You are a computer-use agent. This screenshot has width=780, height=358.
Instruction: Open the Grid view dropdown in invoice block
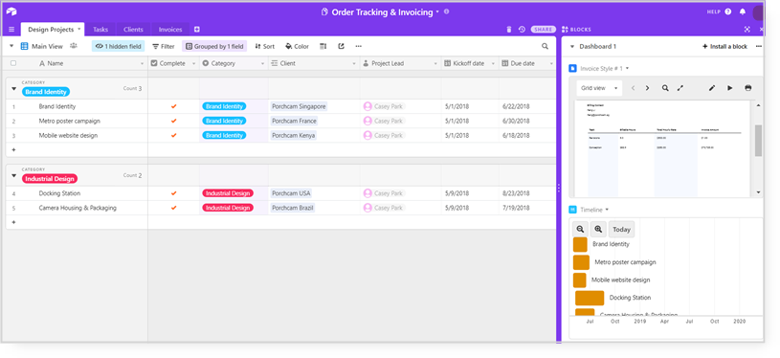[599, 88]
